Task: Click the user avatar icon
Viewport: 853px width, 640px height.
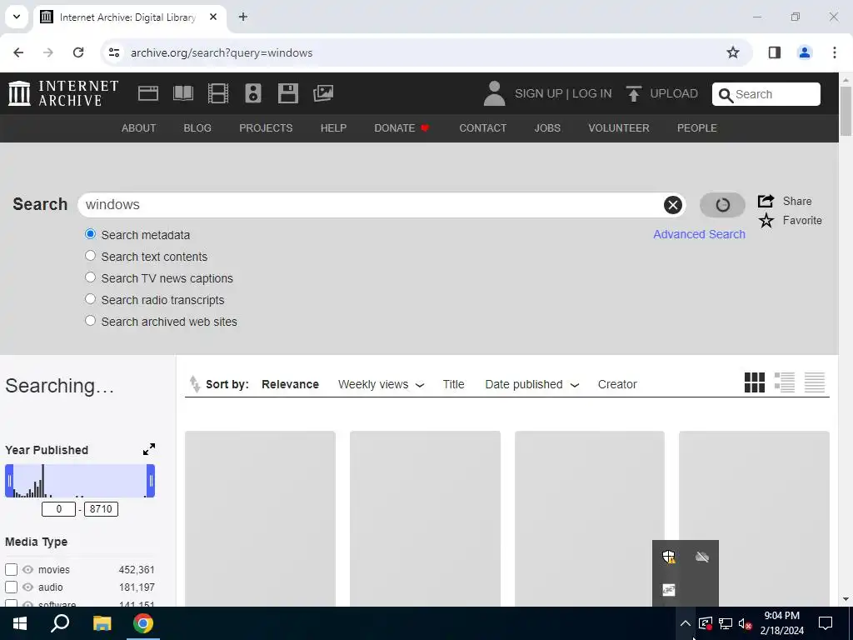Action: click(x=494, y=93)
